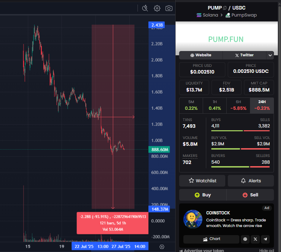
Task: Open the CoinStock ad Chart button
Action: [x=211, y=239]
